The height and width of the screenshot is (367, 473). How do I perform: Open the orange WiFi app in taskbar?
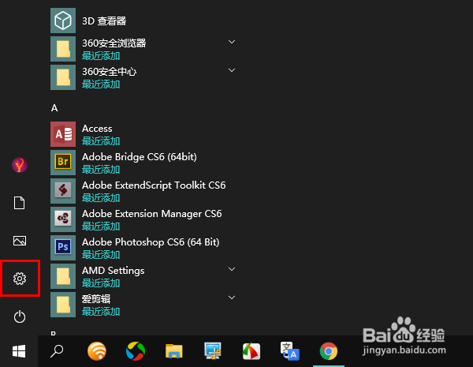[97, 351]
